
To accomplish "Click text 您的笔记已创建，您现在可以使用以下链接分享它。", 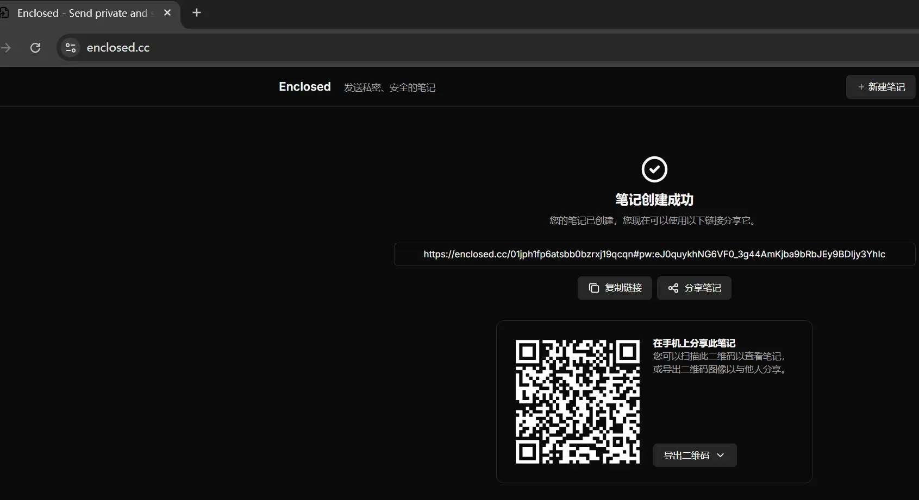I will (654, 220).
